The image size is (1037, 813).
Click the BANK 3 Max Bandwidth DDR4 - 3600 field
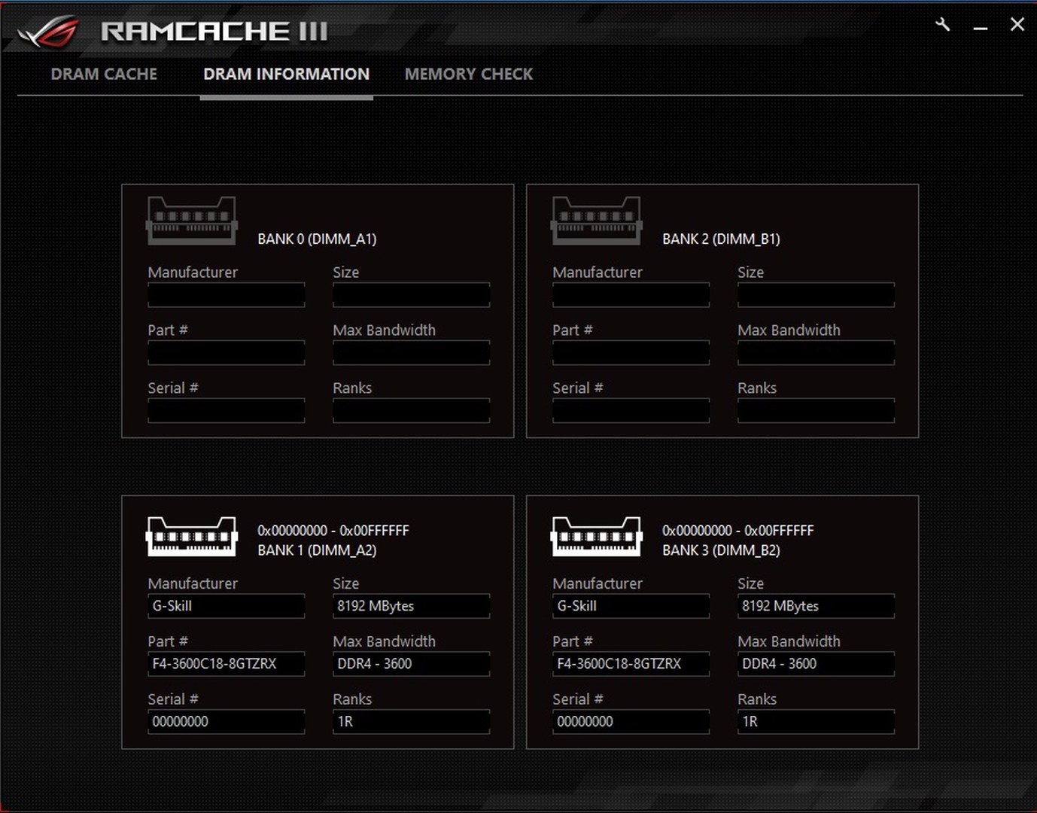pos(817,664)
